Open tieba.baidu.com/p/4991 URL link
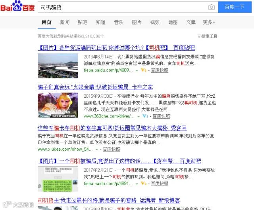254x210 pixels. click(108, 184)
